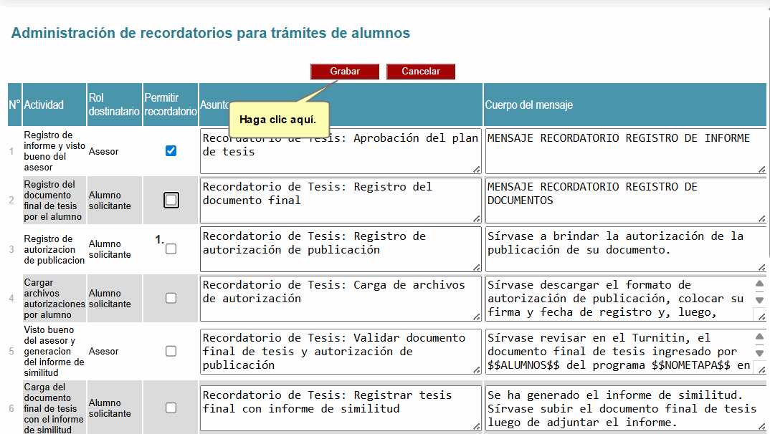770x434 pixels.
Task: Uncheck reminder for Registro de informe row
Action: coord(171,151)
